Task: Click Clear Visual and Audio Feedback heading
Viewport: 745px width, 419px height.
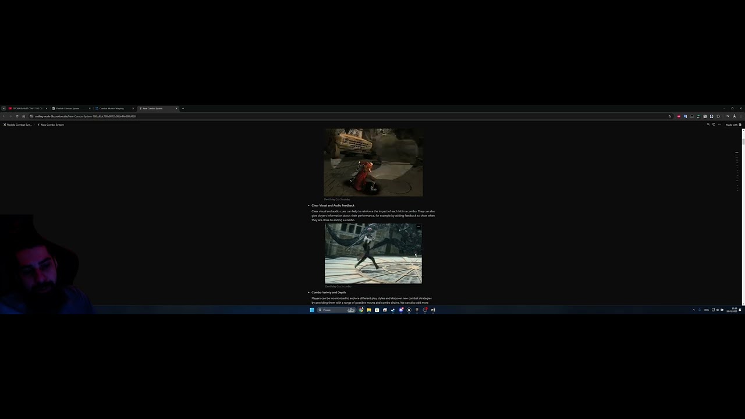Action: coord(333,205)
